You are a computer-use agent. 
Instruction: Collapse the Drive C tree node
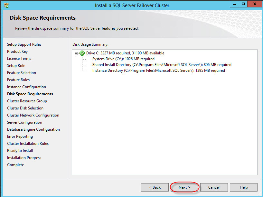pos(76,53)
